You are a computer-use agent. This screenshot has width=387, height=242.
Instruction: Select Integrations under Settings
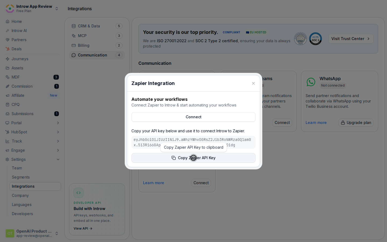point(35,186)
